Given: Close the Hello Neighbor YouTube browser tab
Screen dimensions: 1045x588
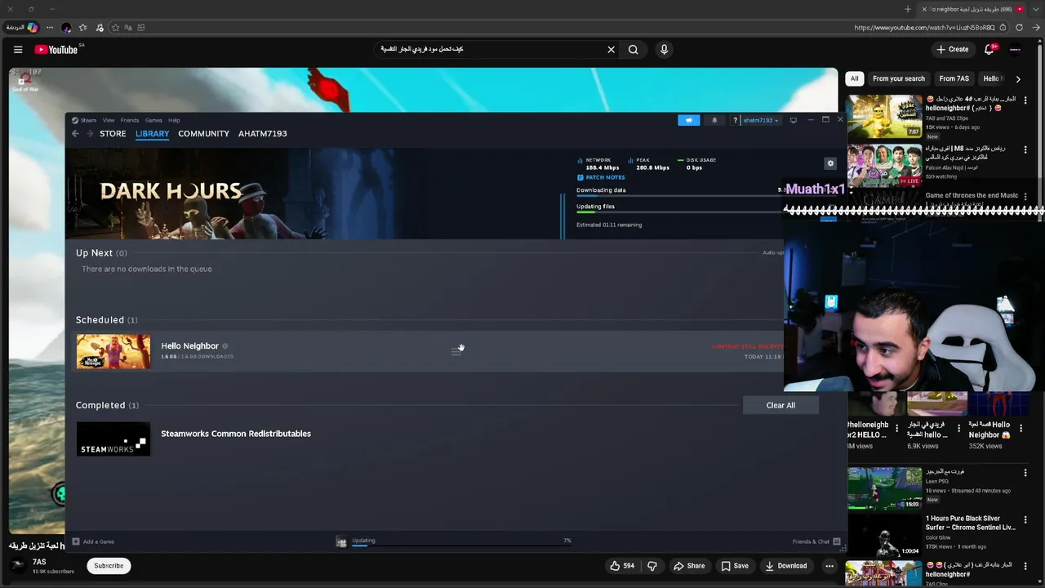Looking at the screenshot, I should (924, 9).
